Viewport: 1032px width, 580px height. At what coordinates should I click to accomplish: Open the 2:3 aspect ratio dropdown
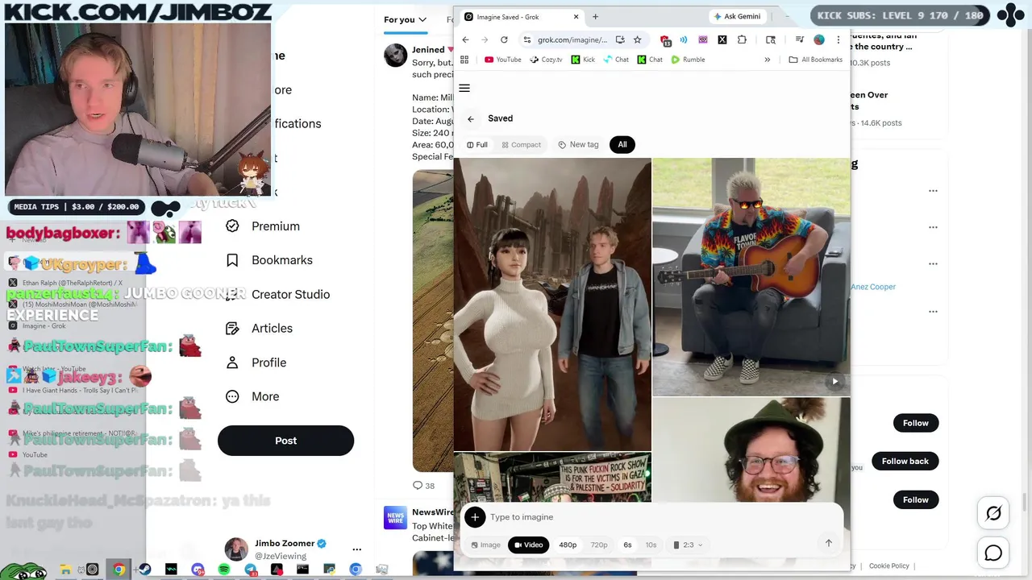(688, 545)
